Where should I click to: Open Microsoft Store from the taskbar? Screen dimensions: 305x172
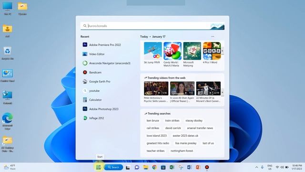pyautogui.click(x=163, y=167)
